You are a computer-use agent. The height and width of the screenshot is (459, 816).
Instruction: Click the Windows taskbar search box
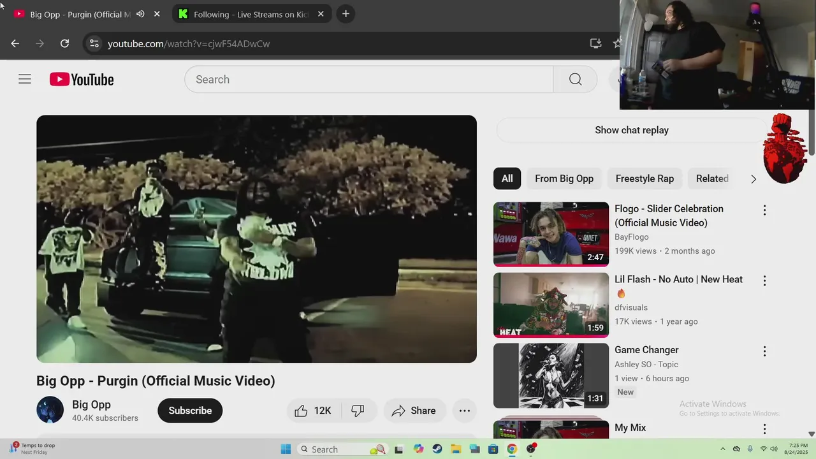pyautogui.click(x=342, y=449)
